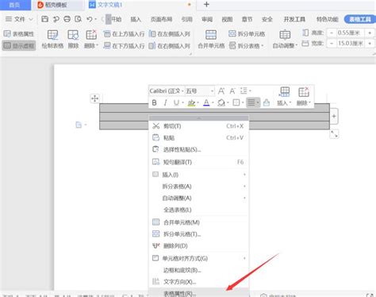The image size is (376, 297).
Task: Choose 选择性粘贴(S) in the context menu
Action: (x=199, y=149)
